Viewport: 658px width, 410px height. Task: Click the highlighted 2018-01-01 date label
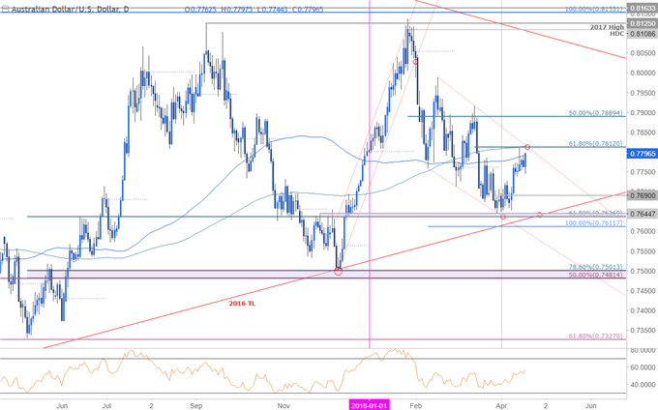click(x=370, y=405)
